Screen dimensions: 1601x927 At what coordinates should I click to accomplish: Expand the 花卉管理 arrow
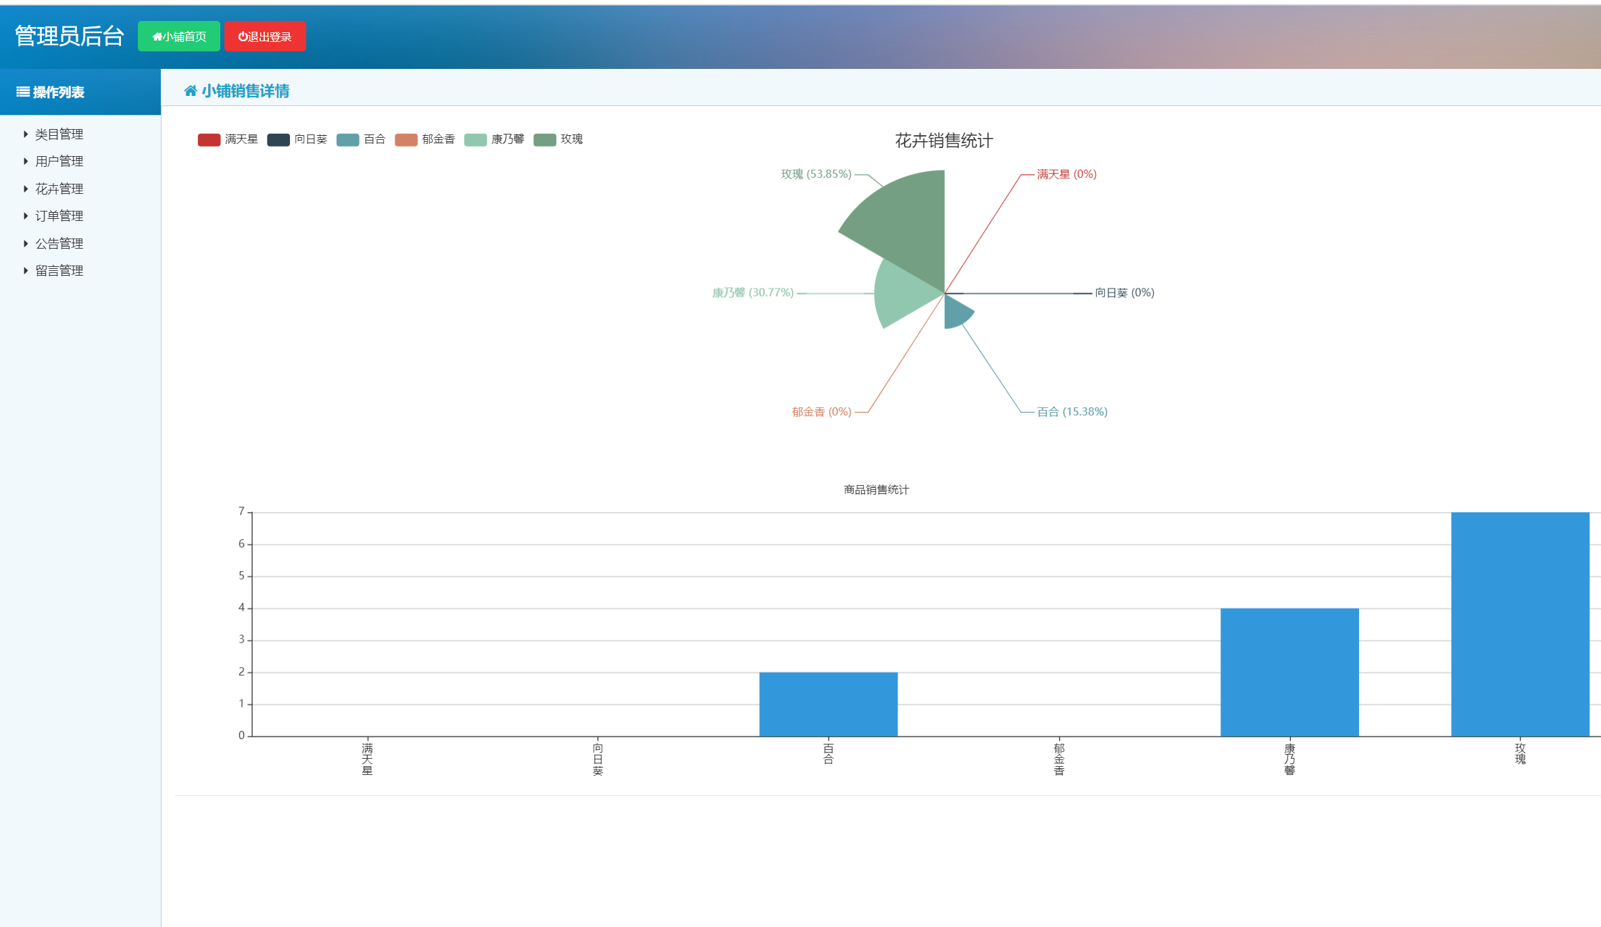tap(26, 189)
